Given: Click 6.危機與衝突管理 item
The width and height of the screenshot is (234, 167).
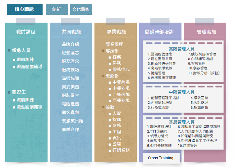Looking at the screenshot, I should pyautogui.click(x=162, y=78).
